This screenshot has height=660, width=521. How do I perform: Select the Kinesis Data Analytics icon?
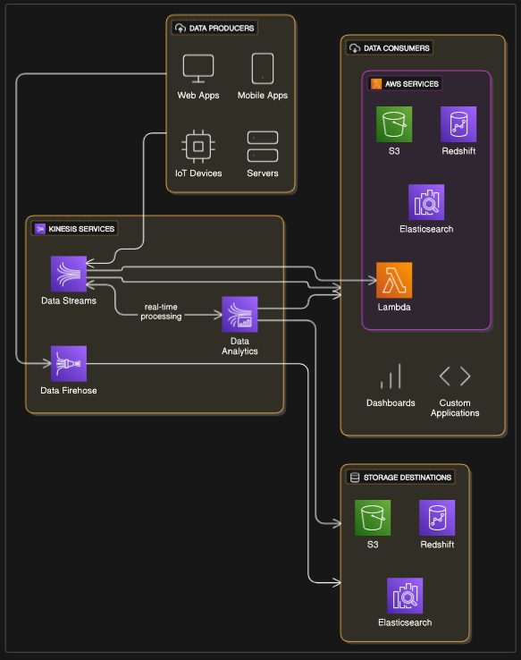coord(239,314)
